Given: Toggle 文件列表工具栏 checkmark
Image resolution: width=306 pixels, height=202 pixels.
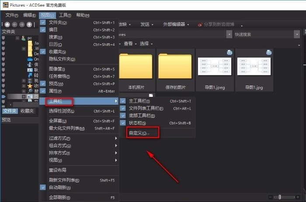Looking at the screenshot, I should coord(123,108).
